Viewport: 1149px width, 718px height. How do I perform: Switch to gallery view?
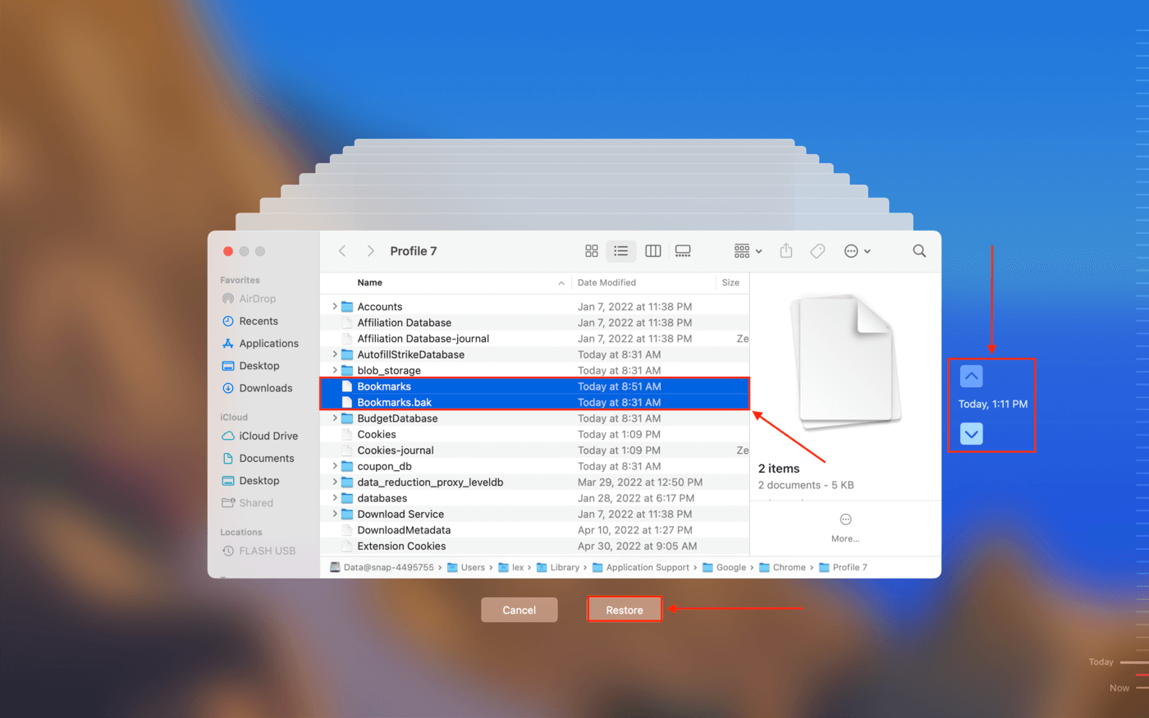[x=683, y=251]
